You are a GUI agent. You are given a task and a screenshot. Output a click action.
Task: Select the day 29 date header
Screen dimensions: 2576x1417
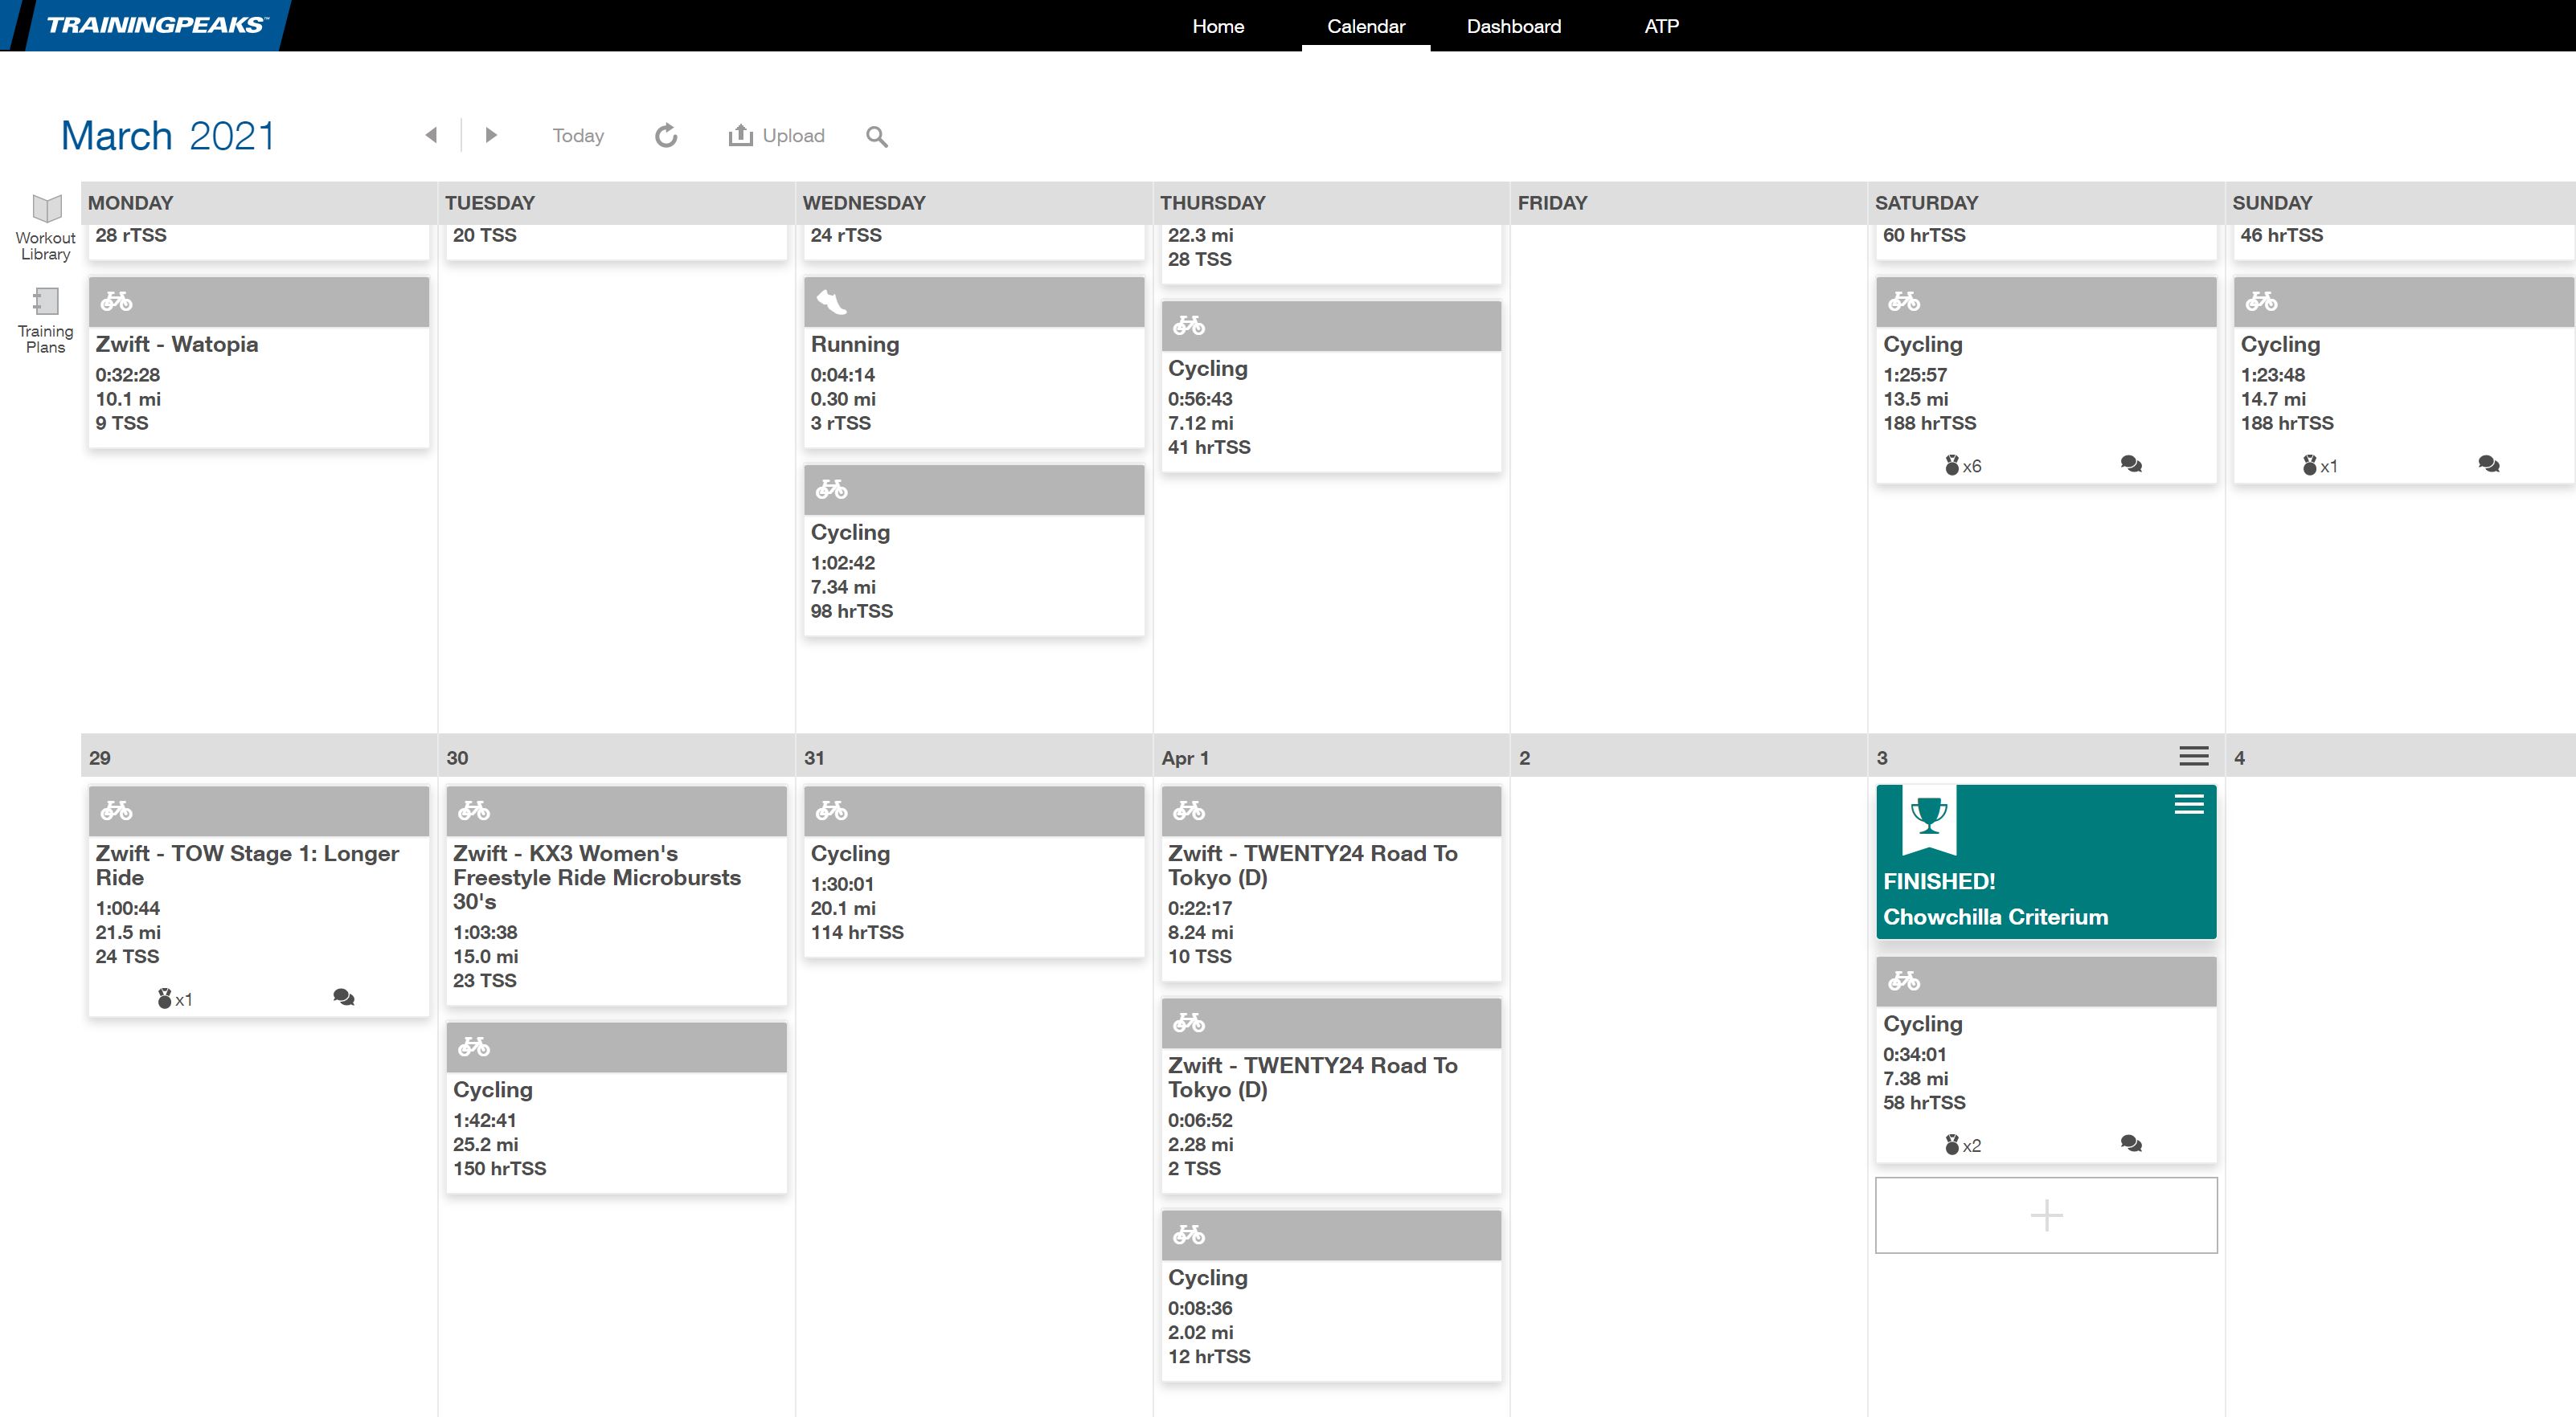[x=259, y=758]
